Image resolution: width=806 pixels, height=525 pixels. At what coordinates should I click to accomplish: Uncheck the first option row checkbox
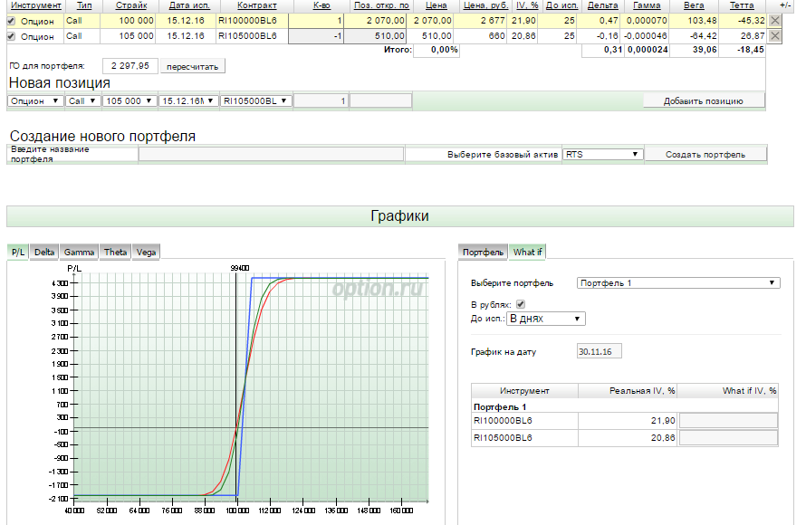(11, 20)
